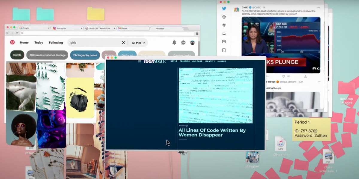This screenshot has height=179, width=359.
Task: Open Teen Vogue Summit section
Action: (x=222, y=61)
